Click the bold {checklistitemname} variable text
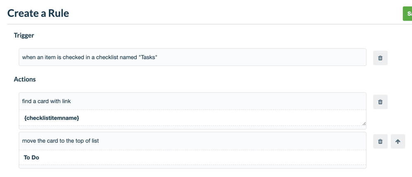The height and width of the screenshot is (177, 412). [x=52, y=118]
